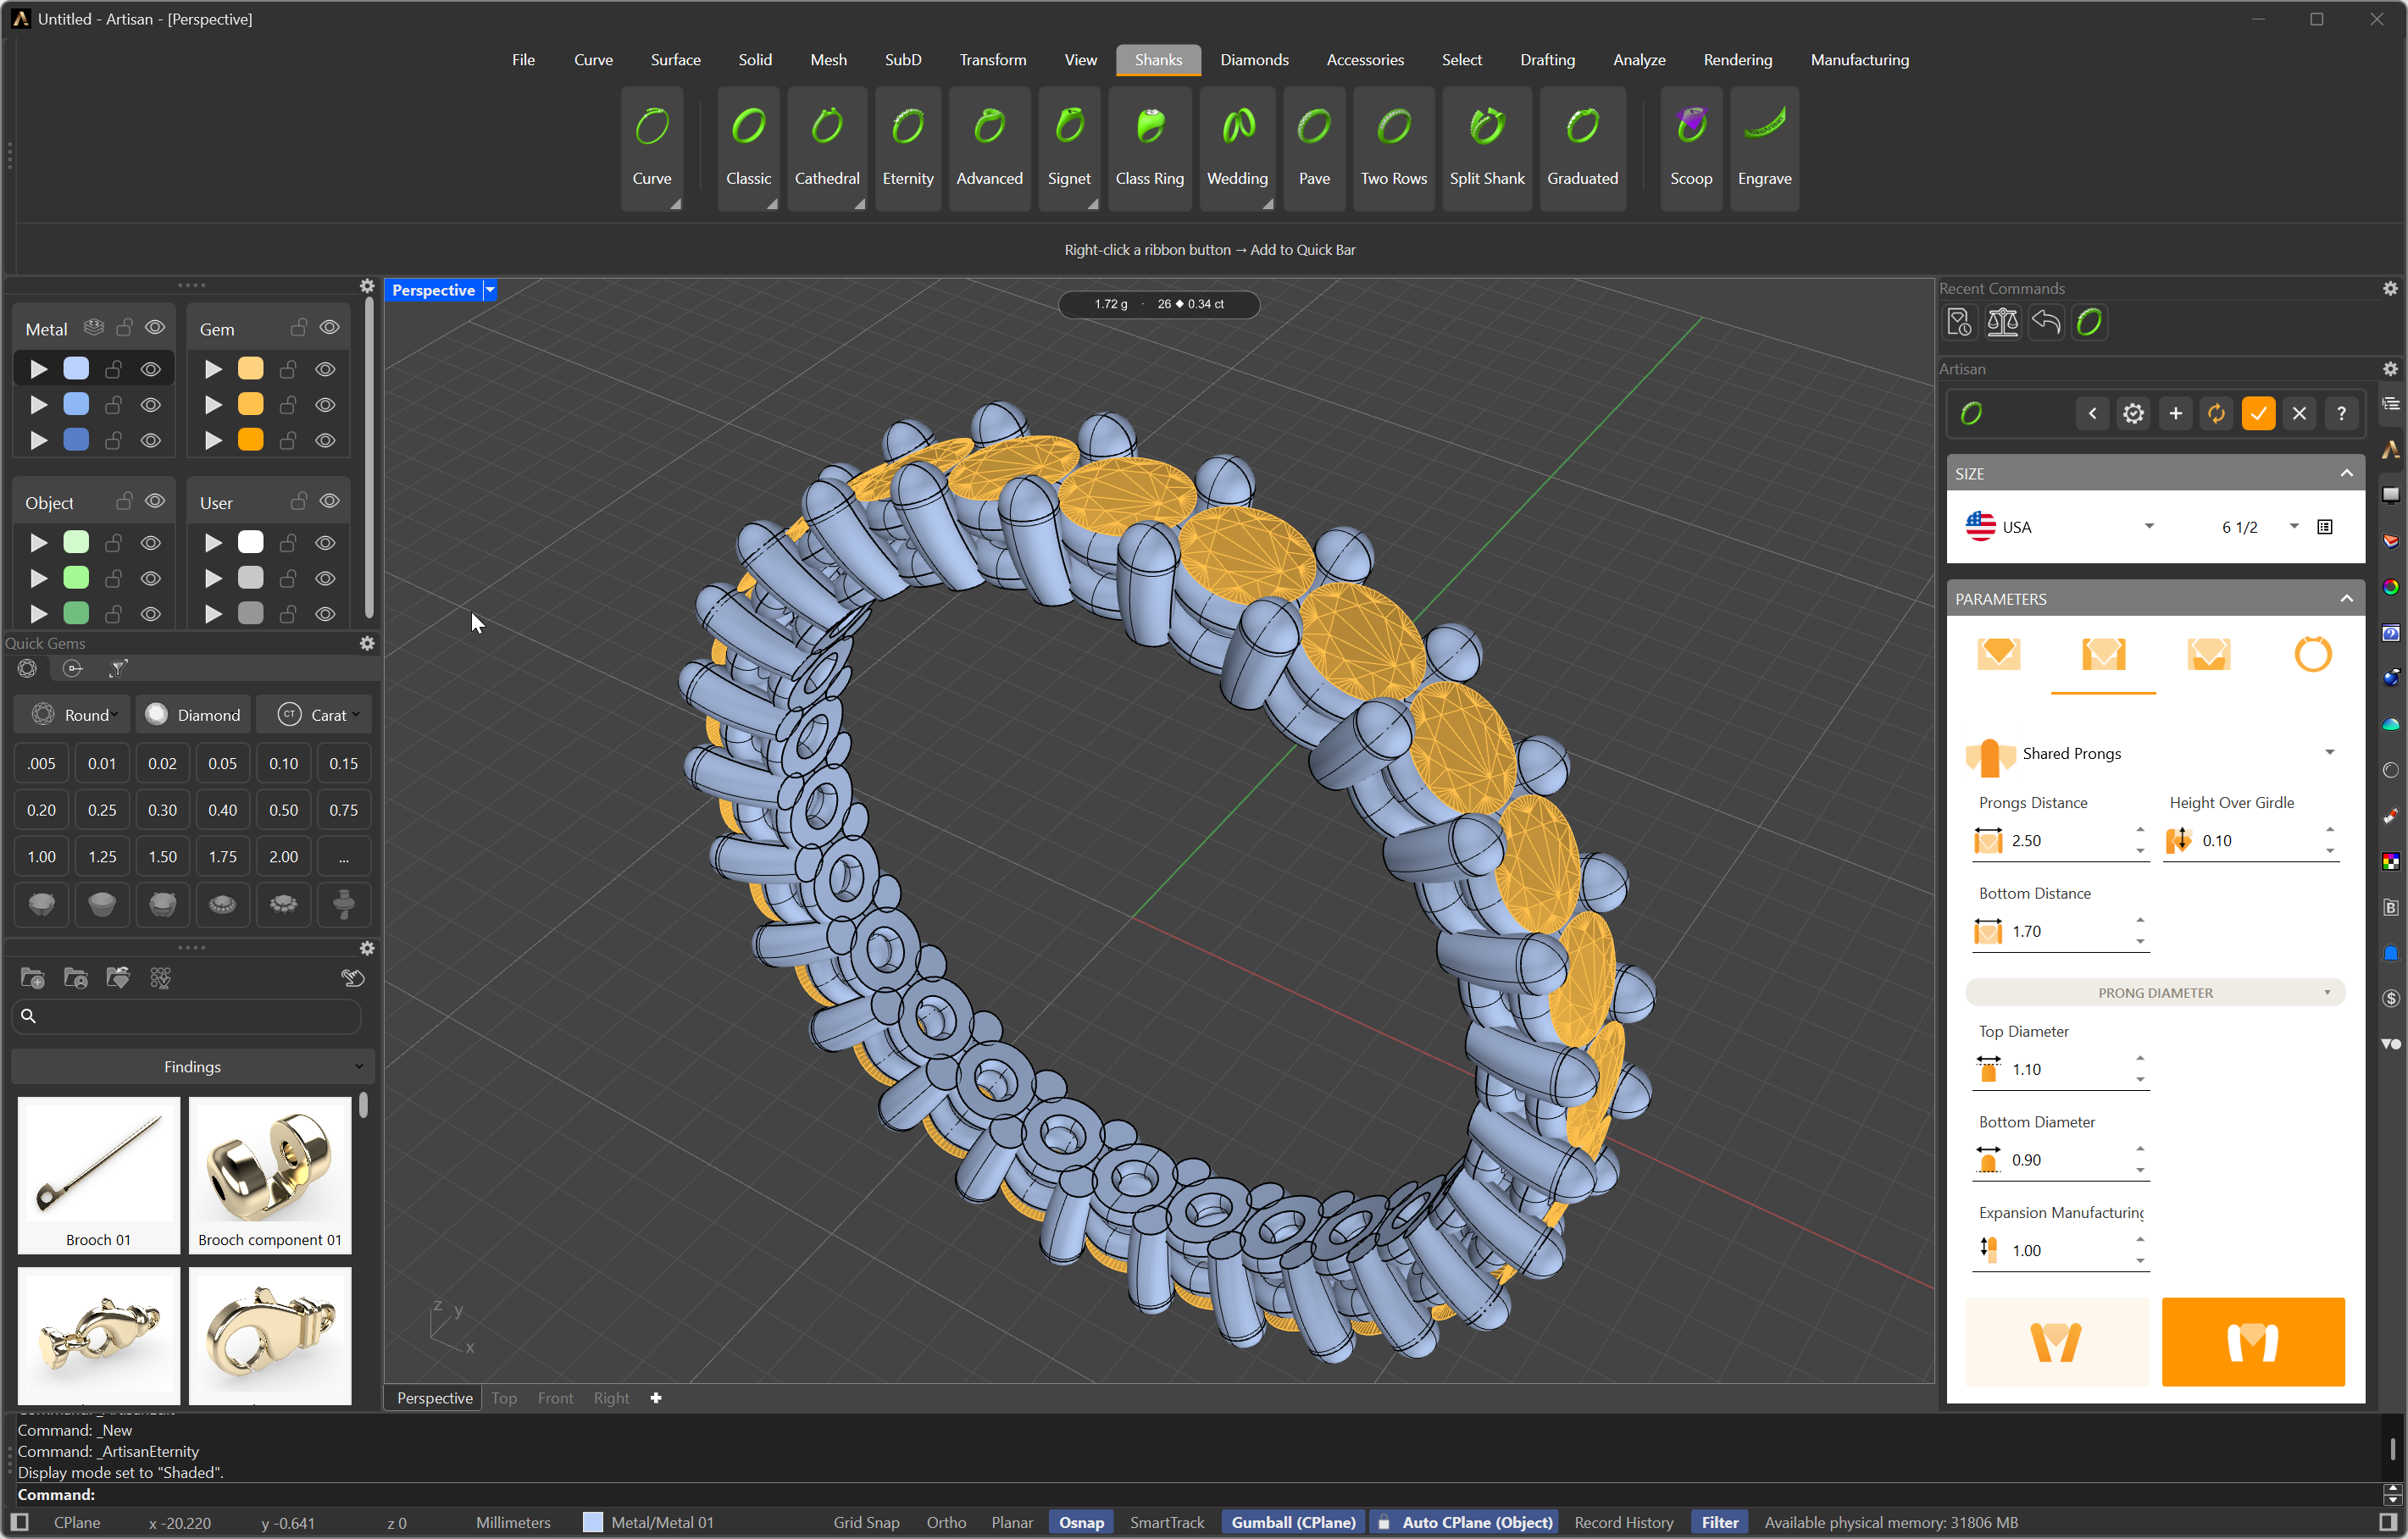Image resolution: width=2408 pixels, height=1539 pixels.
Task: Activate the Engrave tool
Action: coord(1764,148)
